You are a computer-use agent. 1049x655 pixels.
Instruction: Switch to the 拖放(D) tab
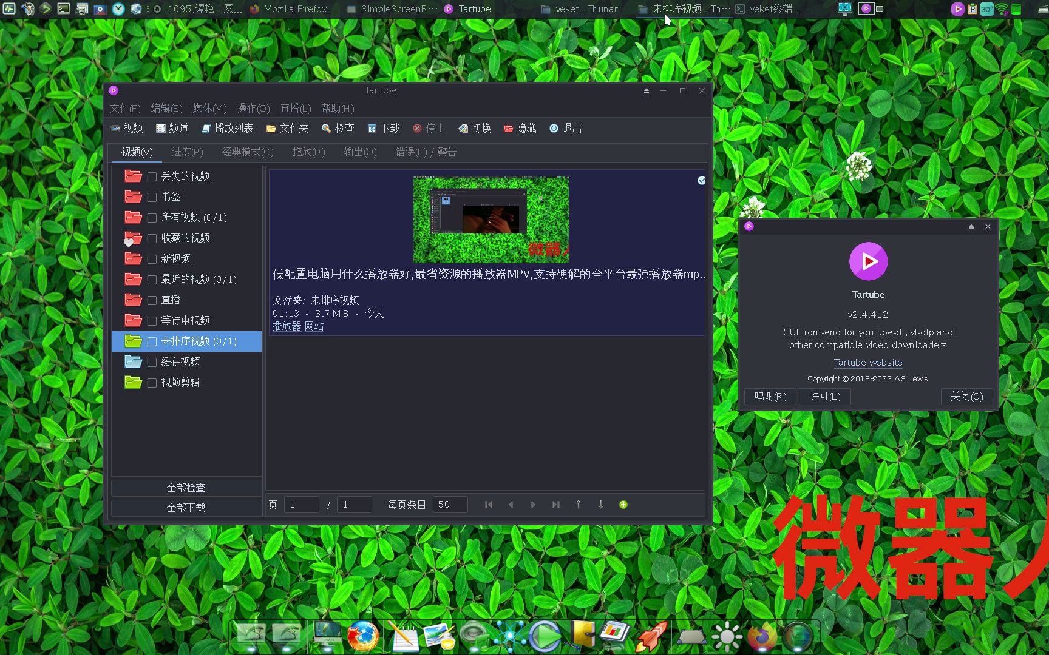point(309,152)
